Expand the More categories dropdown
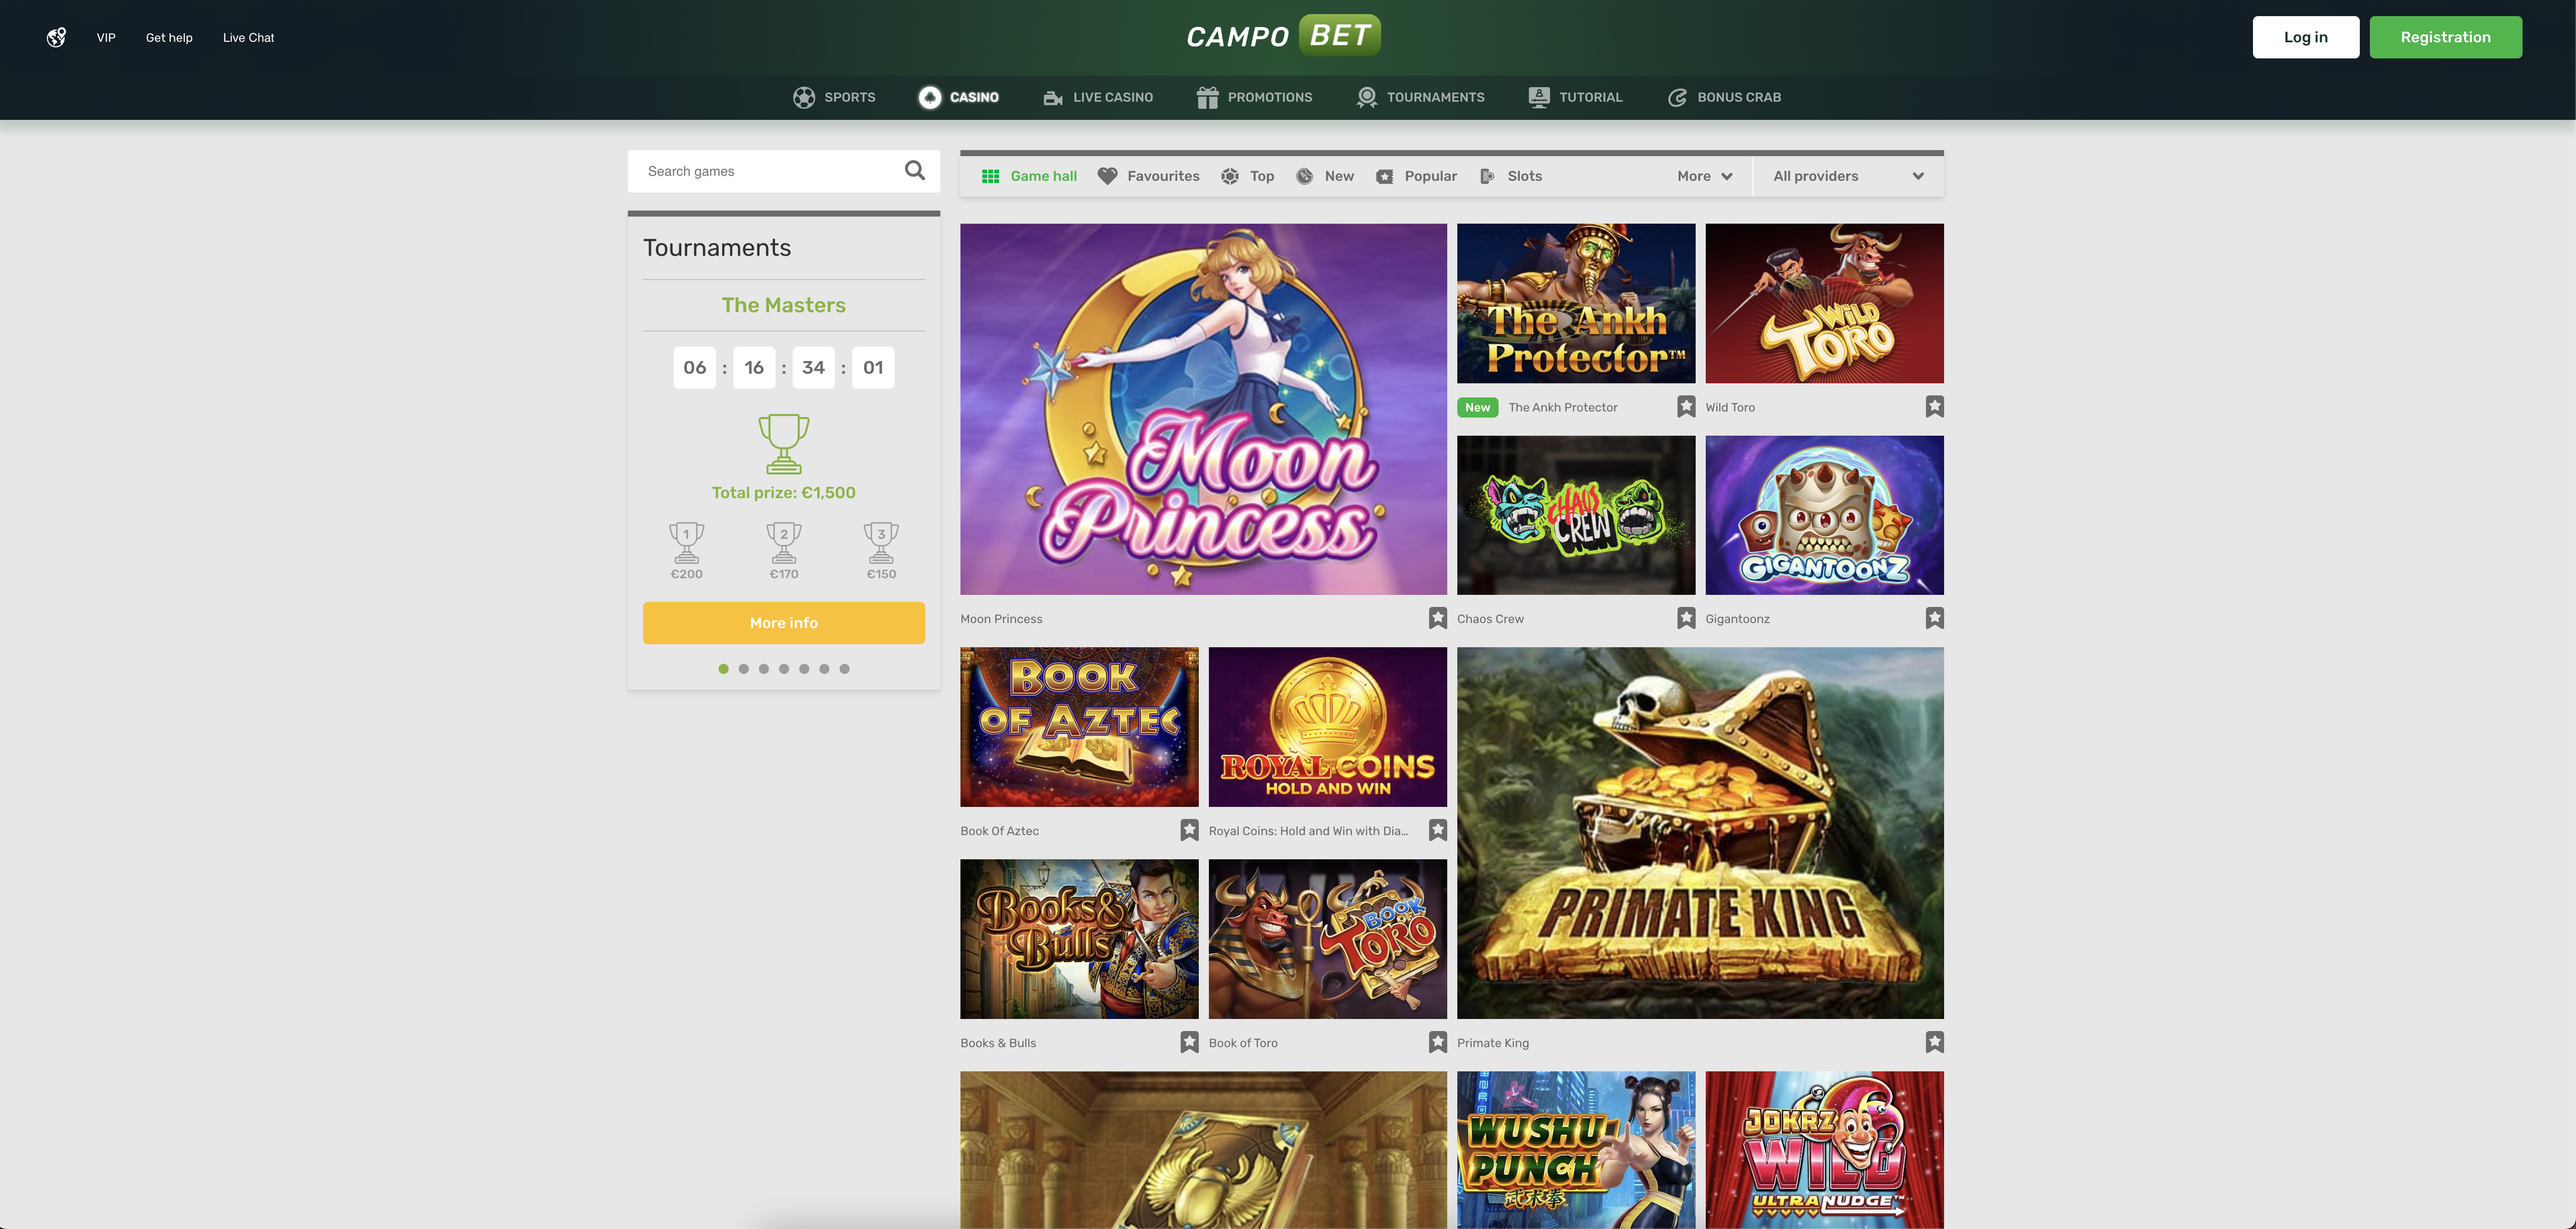 [1705, 176]
